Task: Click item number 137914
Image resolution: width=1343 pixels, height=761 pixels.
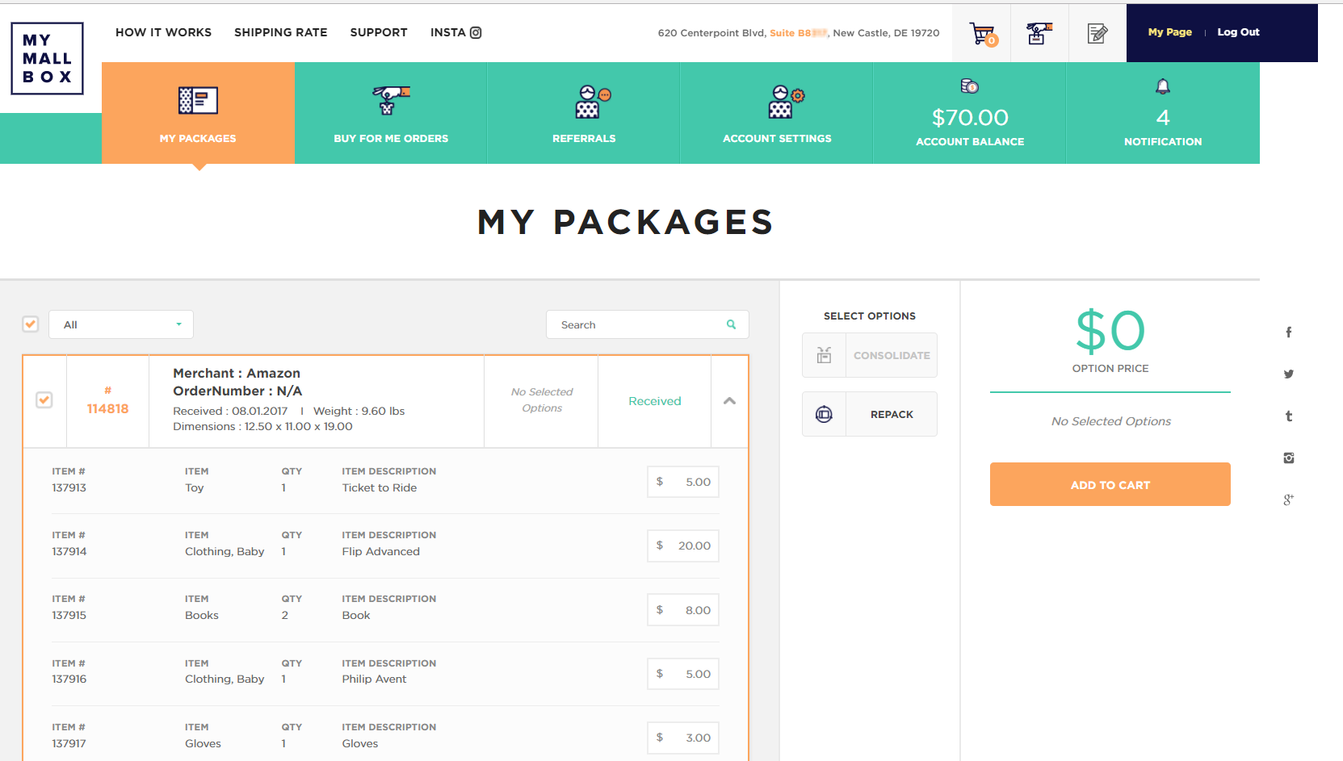Action: (x=69, y=551)
